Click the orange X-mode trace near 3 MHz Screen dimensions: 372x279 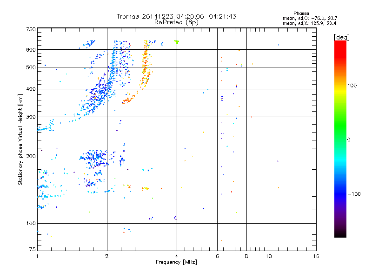[146, 65]
